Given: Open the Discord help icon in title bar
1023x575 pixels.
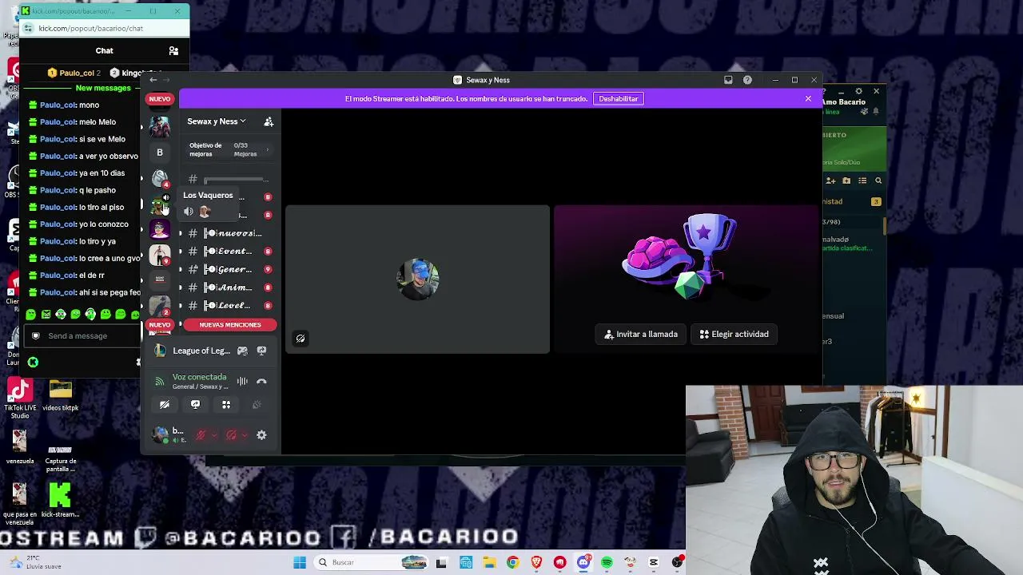Looking at the screenshot, I should (x=747, y=80).
